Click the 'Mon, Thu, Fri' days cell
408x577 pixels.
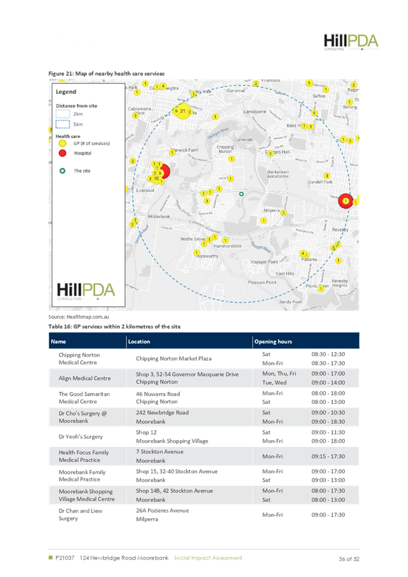click(279, 373)
